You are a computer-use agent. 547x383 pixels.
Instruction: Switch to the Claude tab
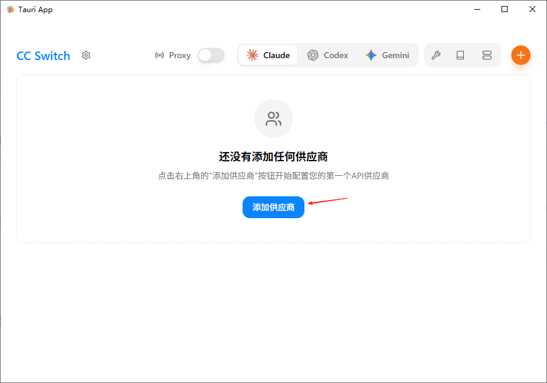coord(268,55)
